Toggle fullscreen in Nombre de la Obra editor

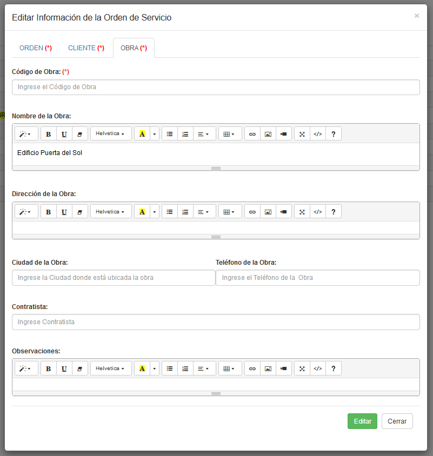click(x=302, y=134)
